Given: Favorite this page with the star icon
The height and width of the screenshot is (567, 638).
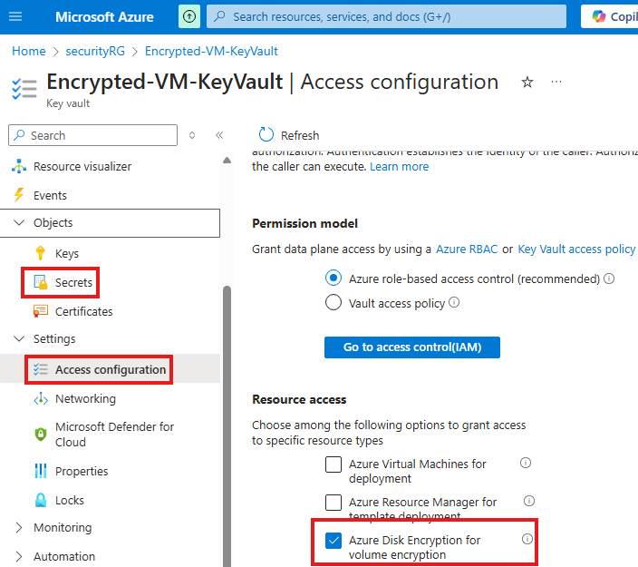Looking at the screenshot, I should [527, 83].
